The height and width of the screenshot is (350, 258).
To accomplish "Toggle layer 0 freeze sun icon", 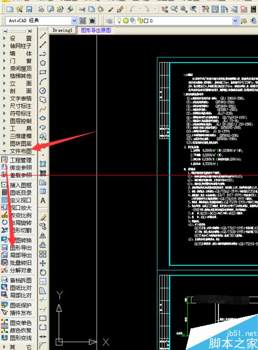I will 126,21.
